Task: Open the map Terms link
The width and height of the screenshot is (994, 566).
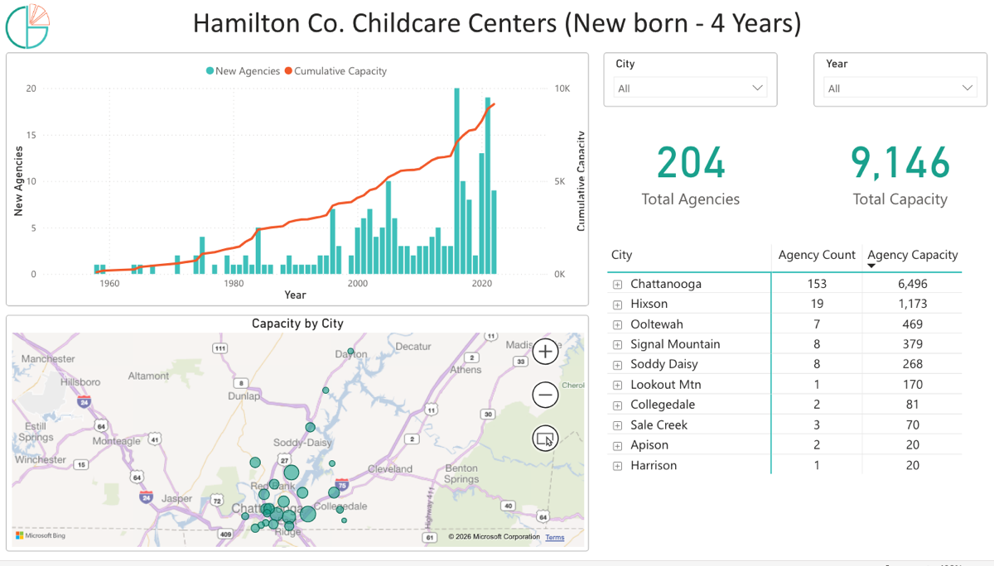Action: tap(555, 537)
